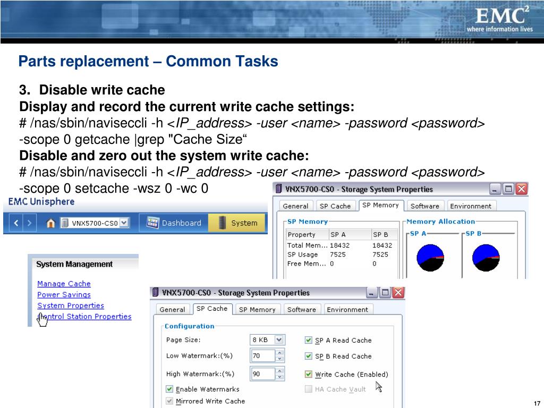
Task: Uncheck the Write Cache (Enabled) checkbox
Action: pyautogui.click(x=308, y=374)
